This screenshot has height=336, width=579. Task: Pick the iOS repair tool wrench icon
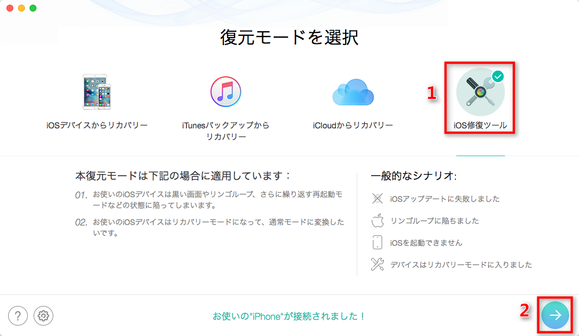coord(480,92)
